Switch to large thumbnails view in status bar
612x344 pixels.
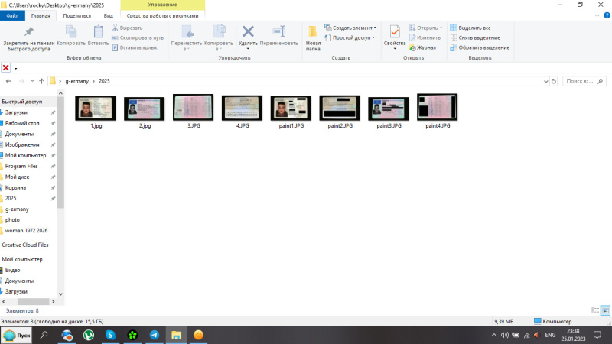[605, 310]
